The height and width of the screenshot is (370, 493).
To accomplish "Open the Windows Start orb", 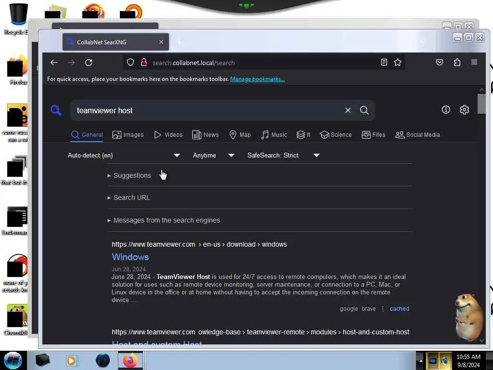I will (13, 360).
